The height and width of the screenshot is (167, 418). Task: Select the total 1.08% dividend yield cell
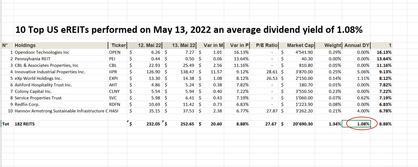(357, 124)
